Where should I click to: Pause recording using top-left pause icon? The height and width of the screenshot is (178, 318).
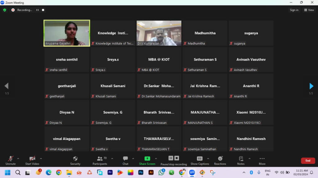tap(37, 10)
